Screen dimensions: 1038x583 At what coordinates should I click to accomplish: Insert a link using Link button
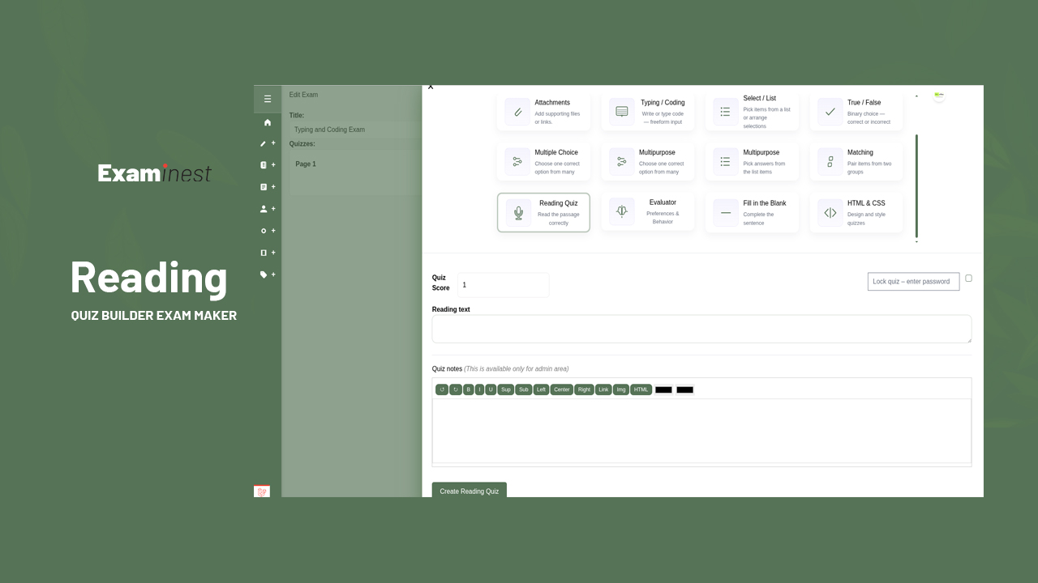(603, 389)
